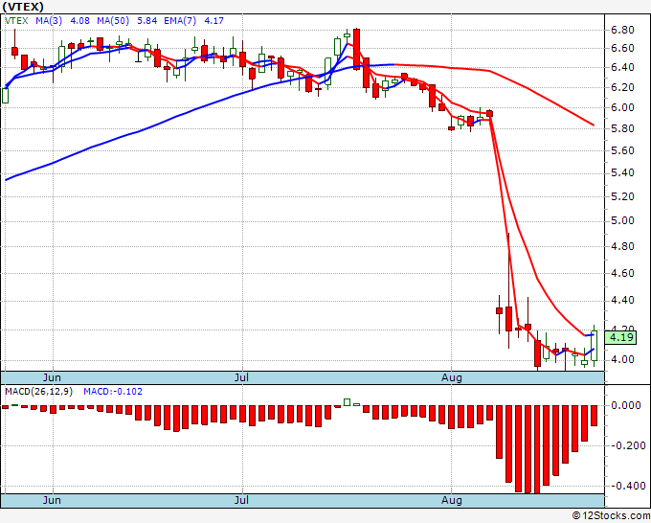Image resolution: width=651 pixels, height=523 pixels.
Task: Click the 6.40 price axis label
Action: (622, 67)
